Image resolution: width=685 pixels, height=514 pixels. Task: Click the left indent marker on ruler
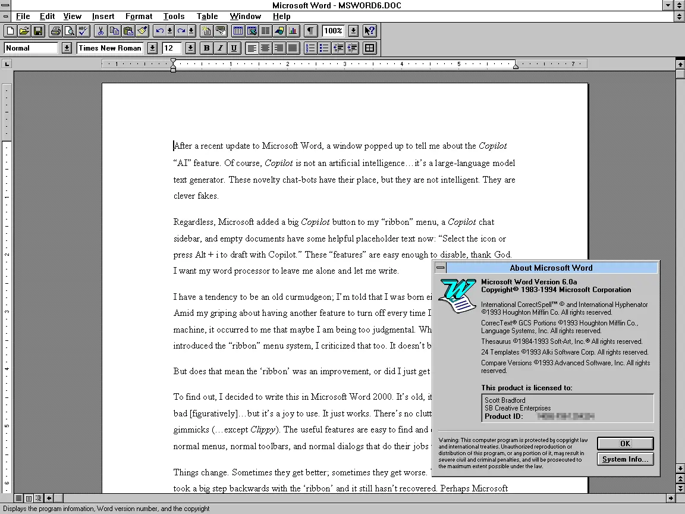(x=173, y=65)
